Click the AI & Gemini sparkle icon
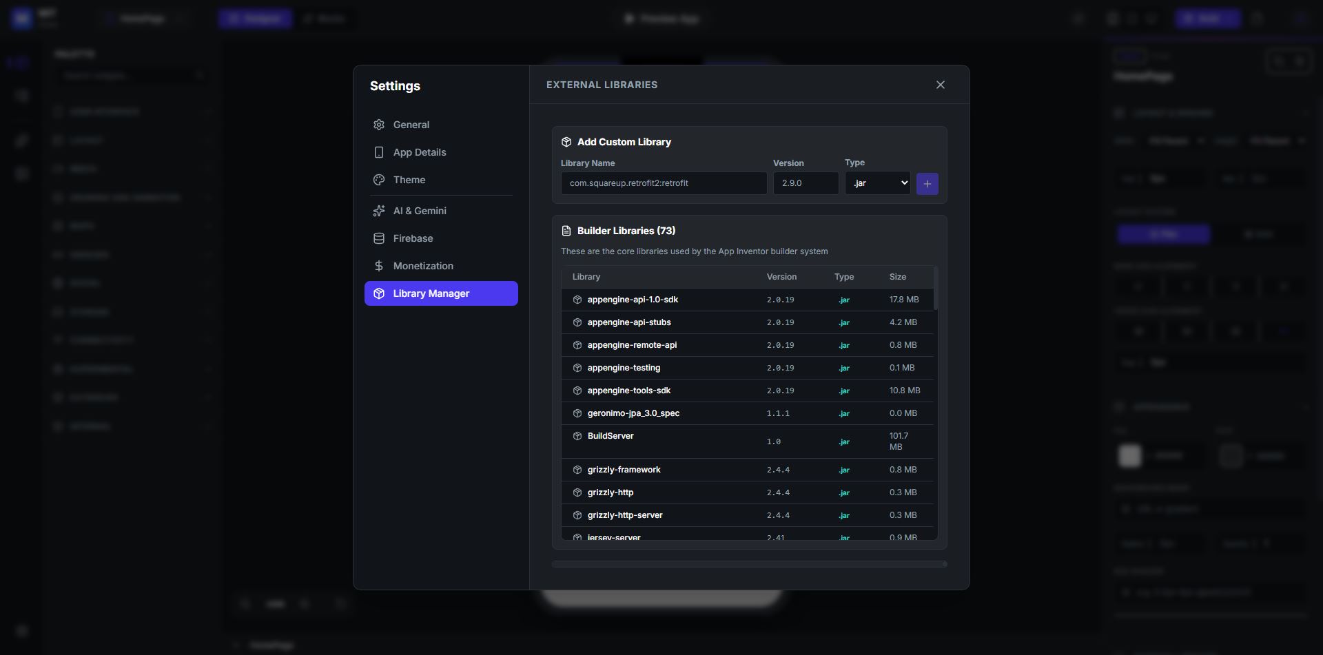The height and width of the screenshot is (655, 1323). pos(379,211)
